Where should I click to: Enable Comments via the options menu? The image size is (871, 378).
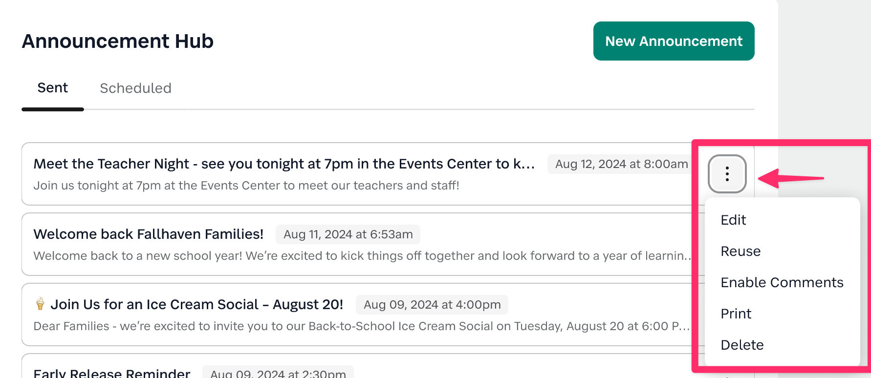coord(782,282)
